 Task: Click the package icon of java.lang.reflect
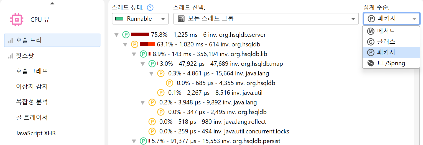coord(152,122)
